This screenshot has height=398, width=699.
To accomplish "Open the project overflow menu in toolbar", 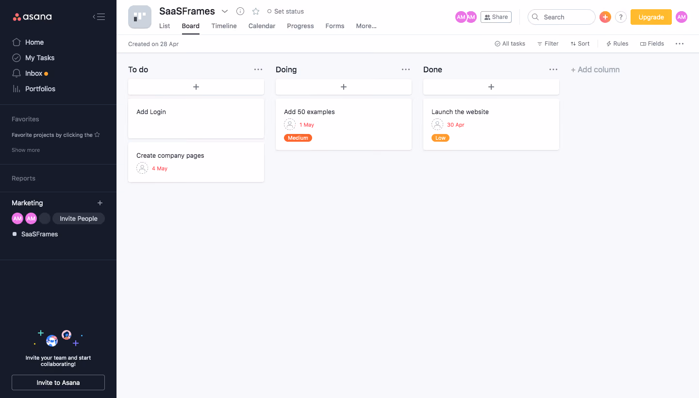I will point(680,44).
